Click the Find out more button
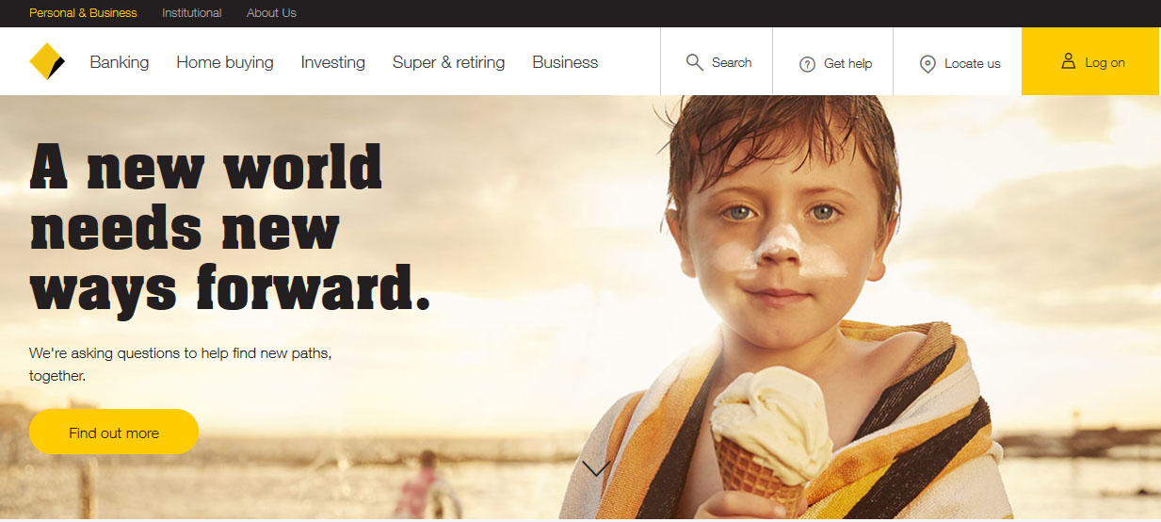1161x522 pixels. coord(114,432)
